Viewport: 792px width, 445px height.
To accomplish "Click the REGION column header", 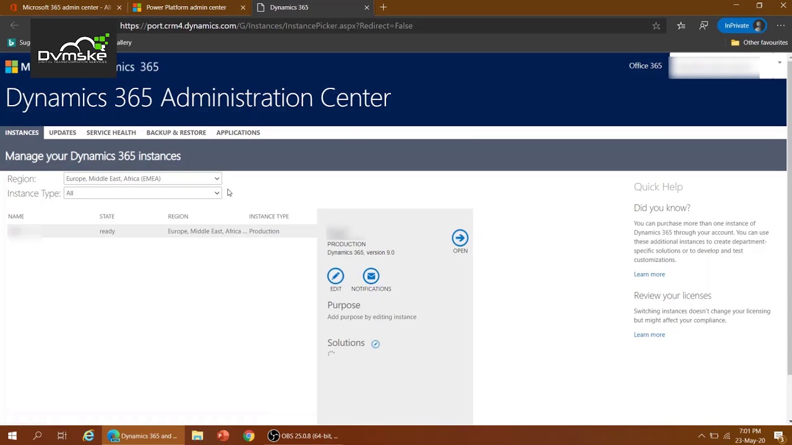I will pos(178,216).
